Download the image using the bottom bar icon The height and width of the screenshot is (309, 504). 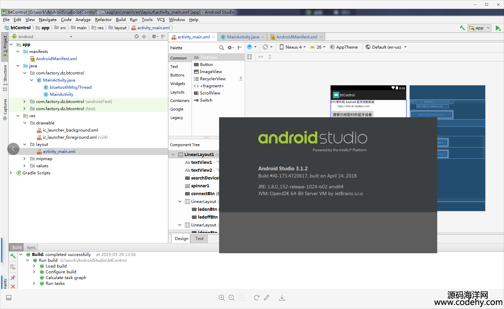282,298
